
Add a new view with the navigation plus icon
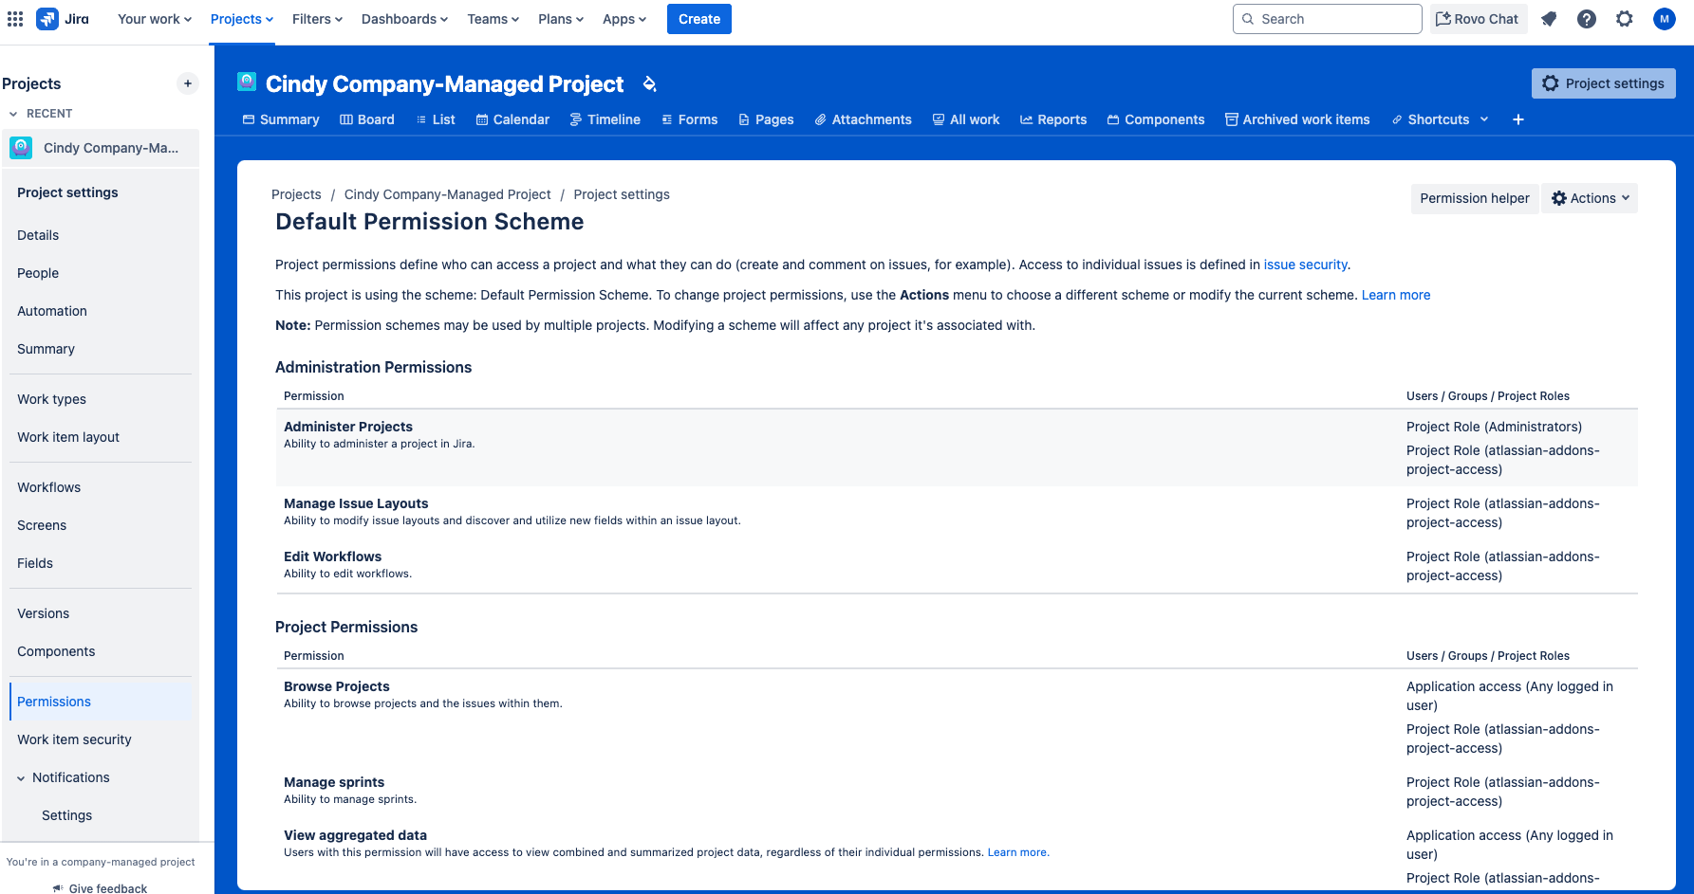pyautogui.click(x=1517, y=119)
